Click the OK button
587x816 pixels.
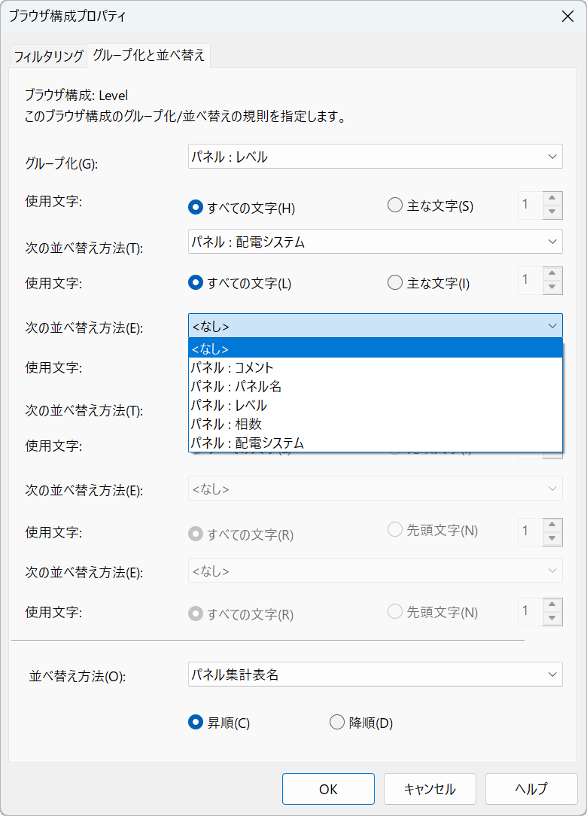point(328,789)
